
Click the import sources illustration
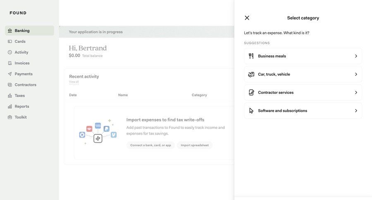(x=98, y=132)
